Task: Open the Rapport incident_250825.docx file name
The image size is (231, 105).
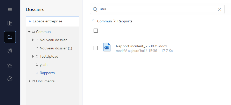Action: [x=141, y=46]
